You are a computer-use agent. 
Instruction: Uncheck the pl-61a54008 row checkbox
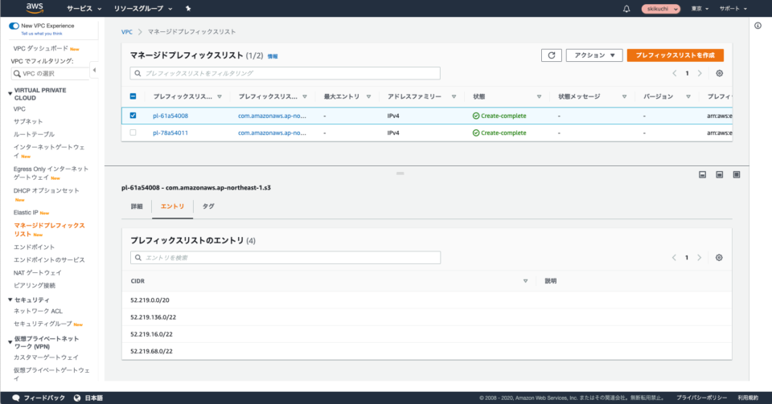[x=133, y=116]
